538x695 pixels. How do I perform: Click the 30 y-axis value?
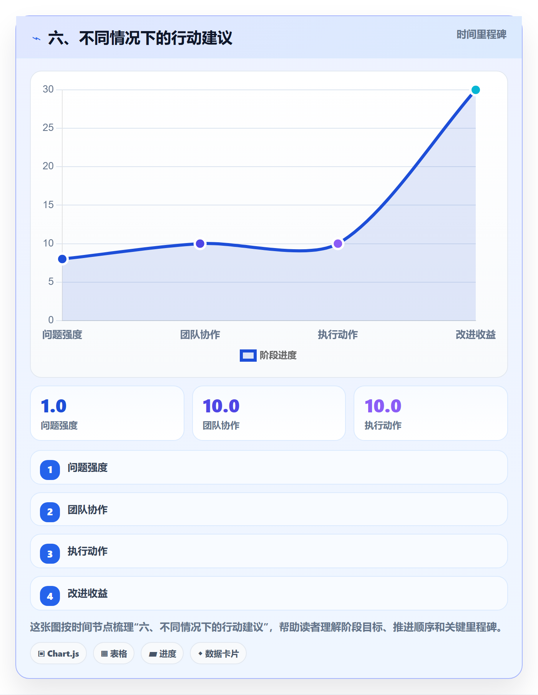coord(48,89)
